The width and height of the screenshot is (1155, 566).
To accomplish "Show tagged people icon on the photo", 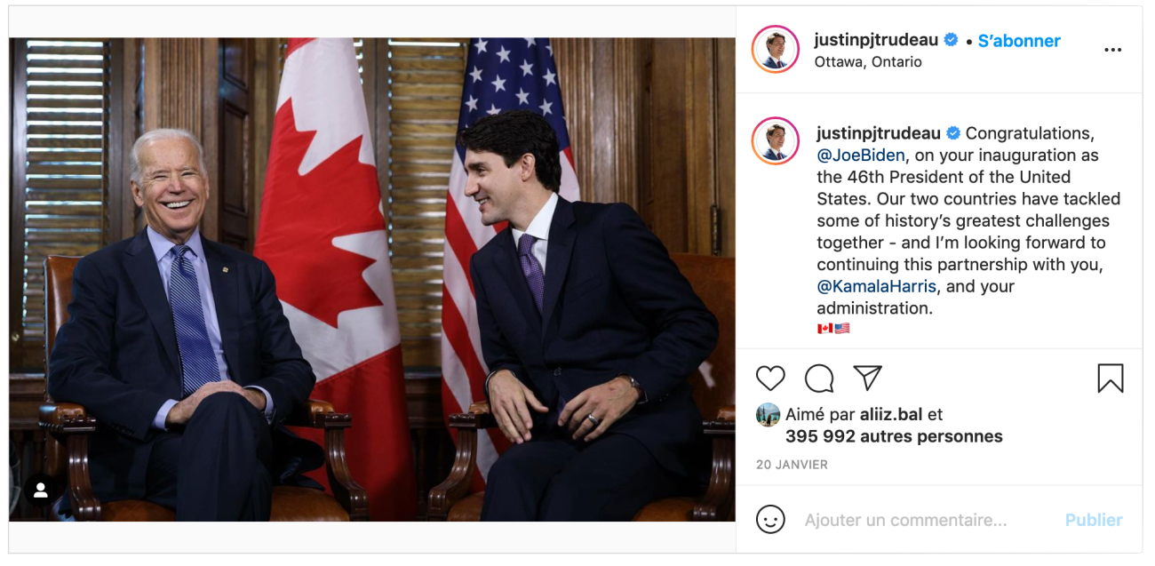I will coord(41,490).
